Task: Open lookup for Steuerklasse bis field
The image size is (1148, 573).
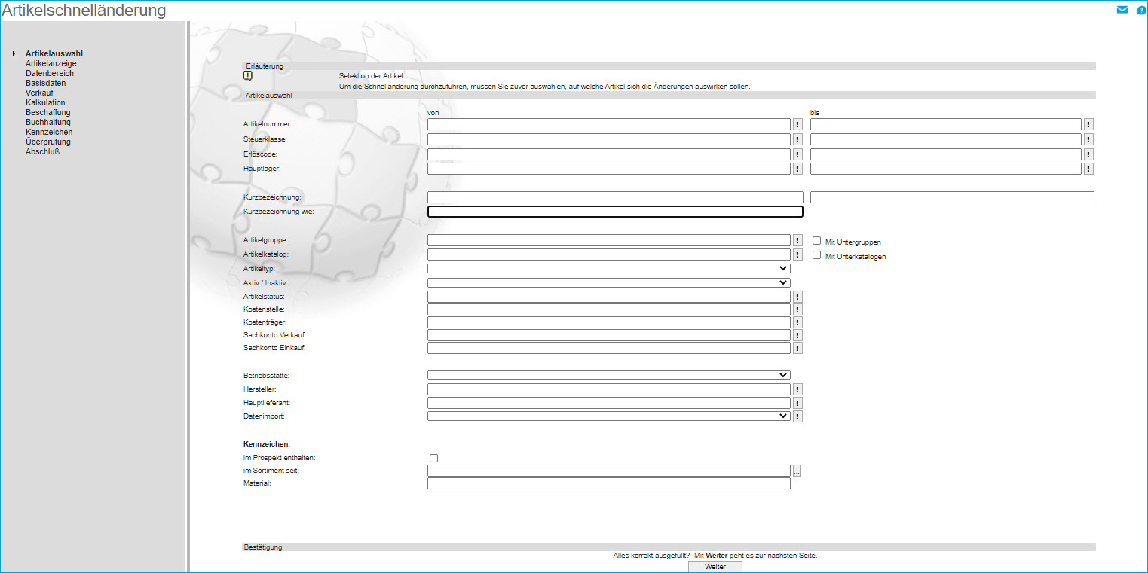Action: (x=1088, y=139)
